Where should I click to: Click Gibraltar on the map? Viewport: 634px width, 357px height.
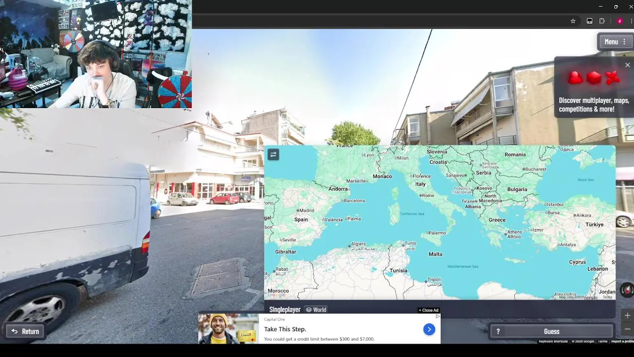(x=285, y=252)
